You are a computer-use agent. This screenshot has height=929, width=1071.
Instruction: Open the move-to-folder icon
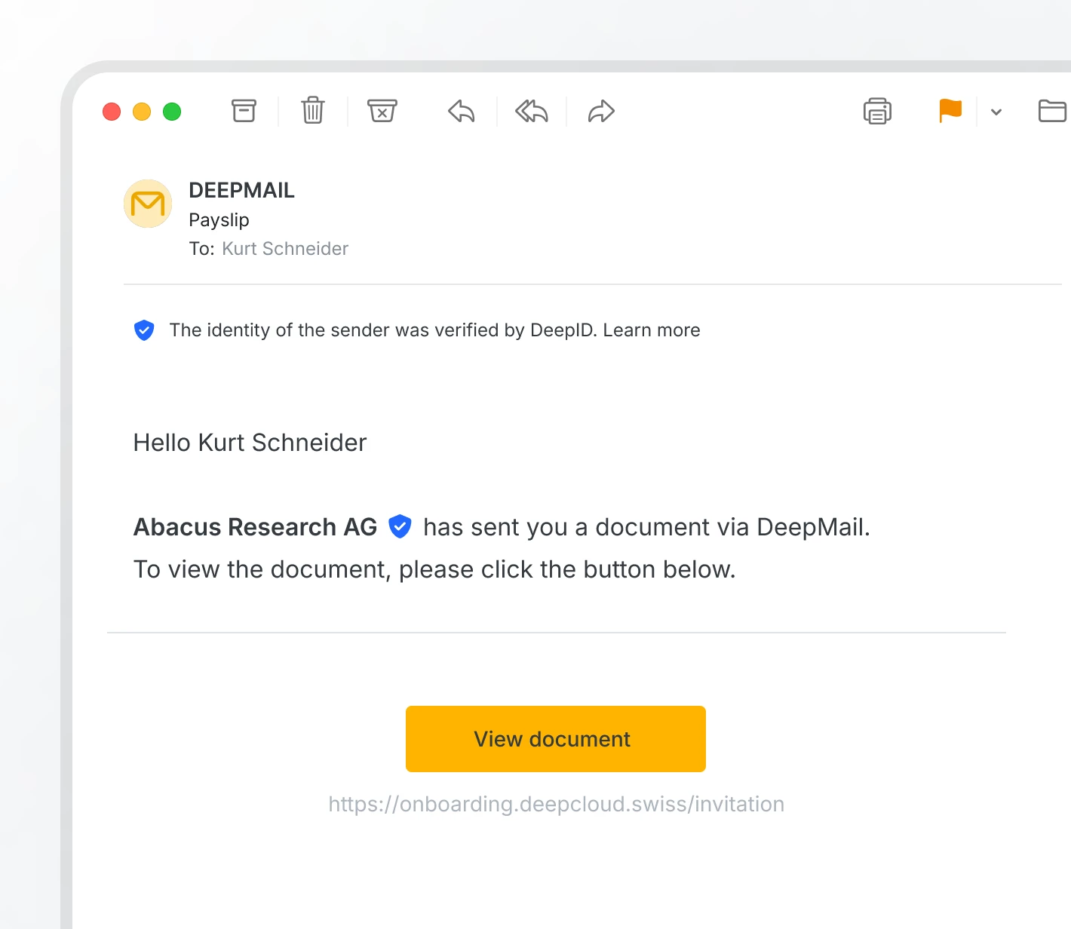pos(1051,112)
